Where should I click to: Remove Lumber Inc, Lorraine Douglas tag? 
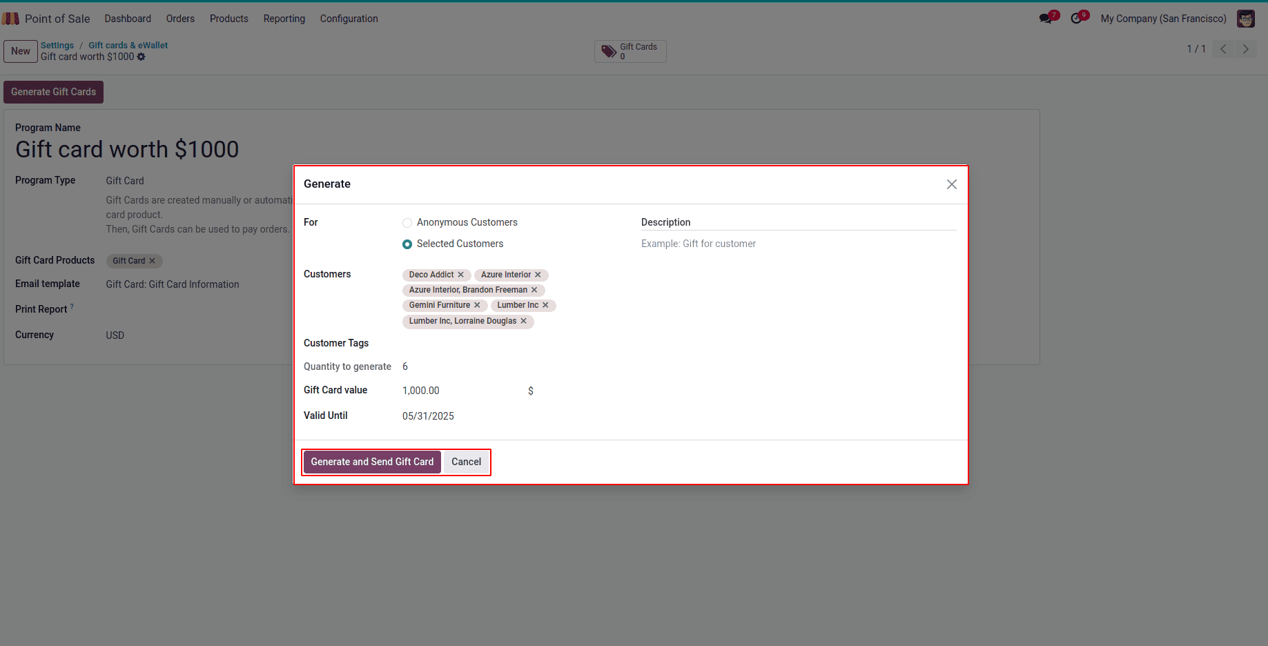coord(524,321)
